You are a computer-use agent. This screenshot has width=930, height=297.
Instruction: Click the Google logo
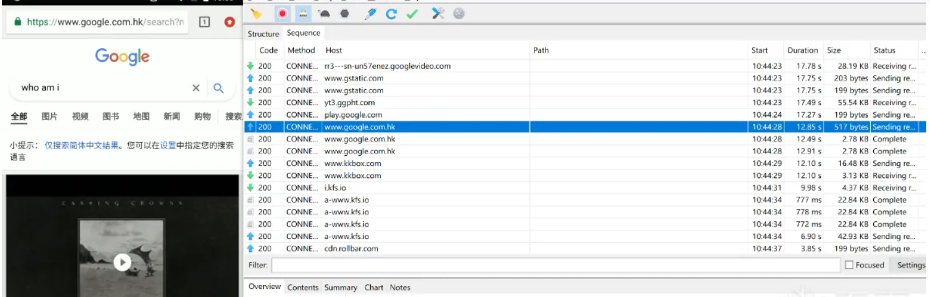tap(122, 57)
